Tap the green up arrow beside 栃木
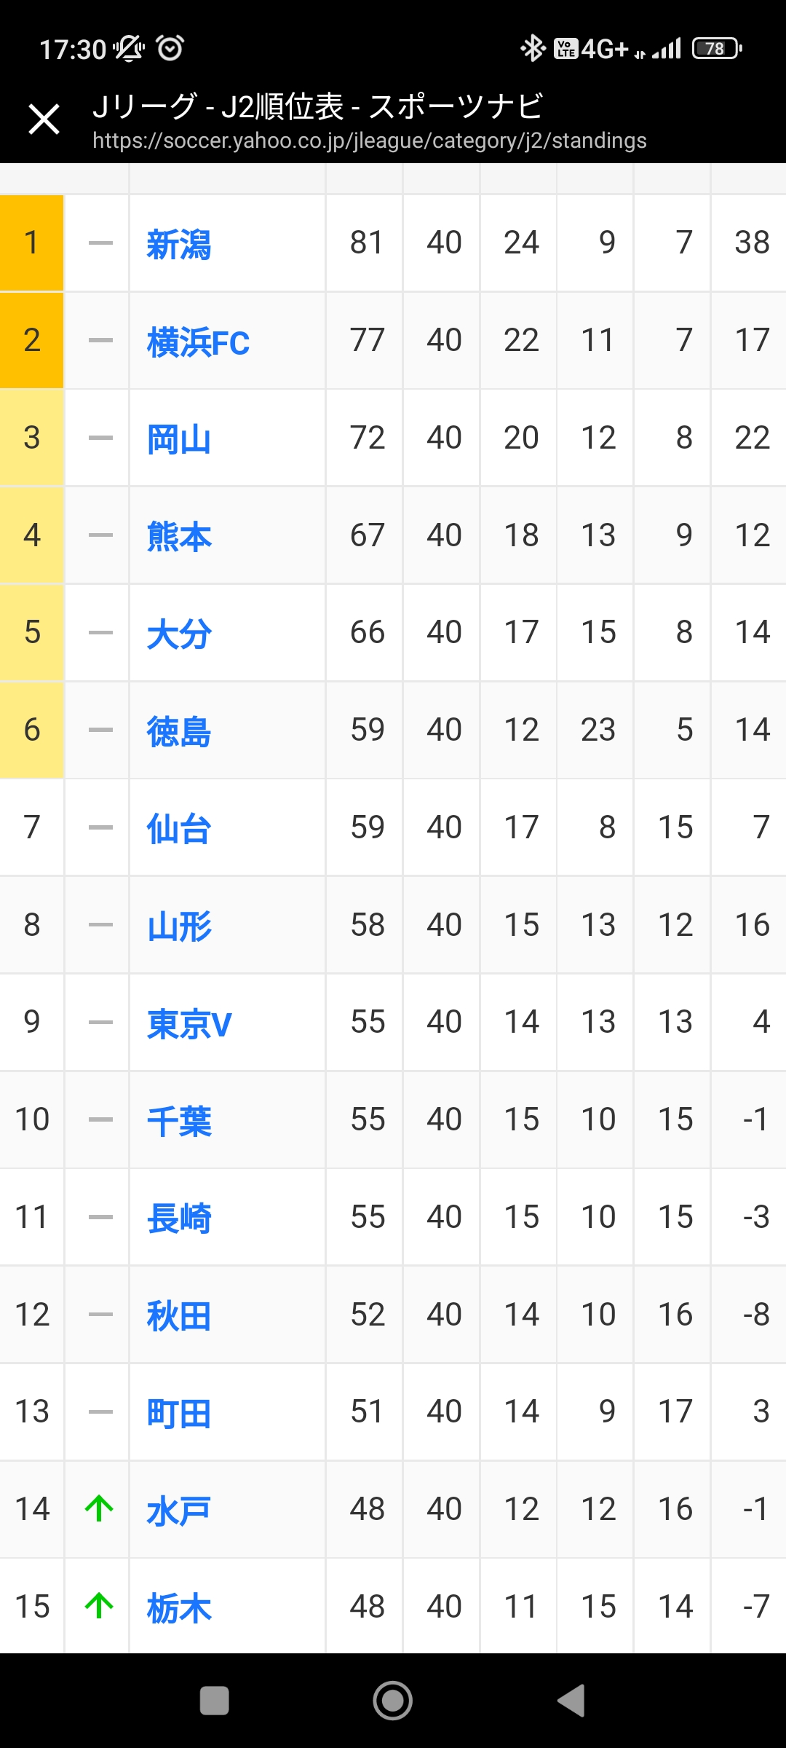The image size is (786, 1748). pos(100,1606)
